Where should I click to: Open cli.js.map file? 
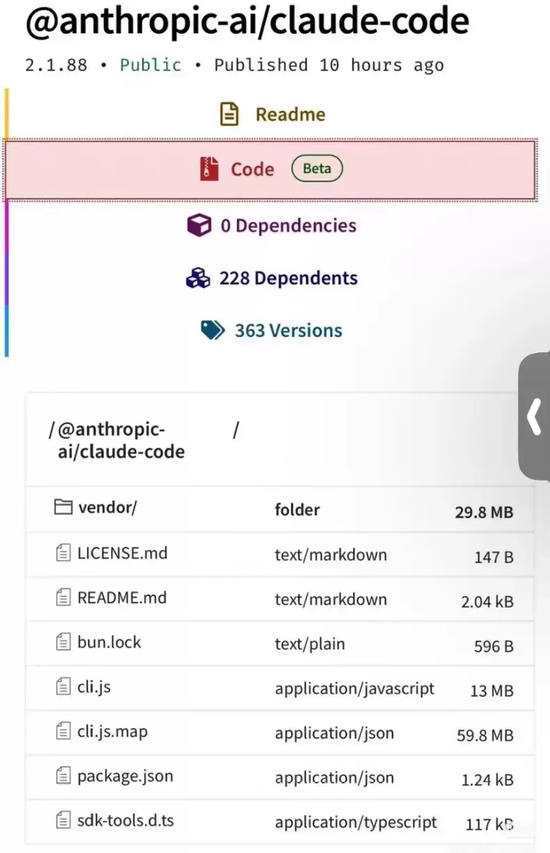click(x=113, y=732)
